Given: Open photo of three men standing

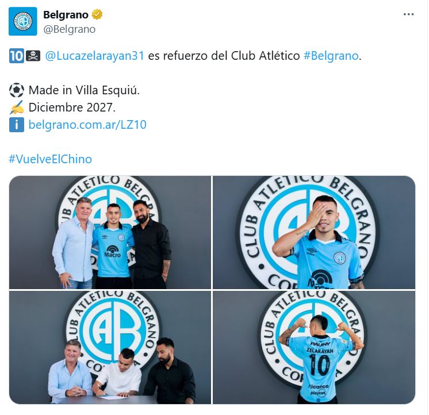Looking at the screenshot, I should point(110,232).
